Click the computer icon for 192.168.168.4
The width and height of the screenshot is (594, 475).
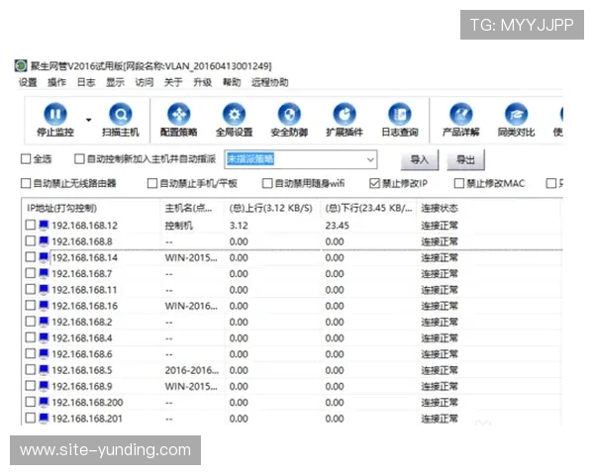[x=44, y=337]
